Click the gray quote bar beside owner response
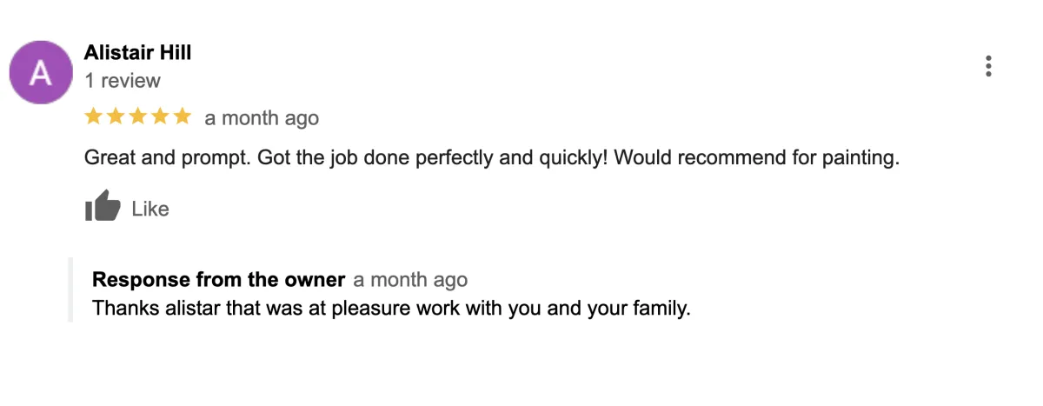The image size is (1043, 406). pos(70,290)
